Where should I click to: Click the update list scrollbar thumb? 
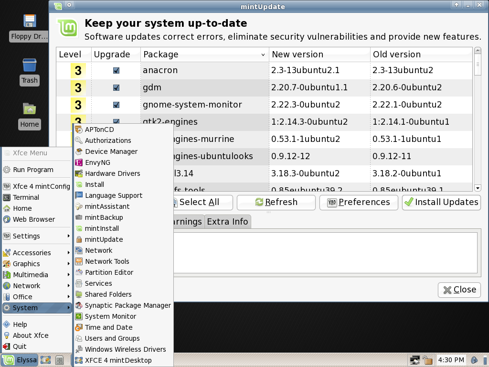[478, 65]
